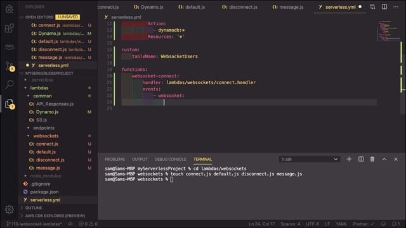Image resolution: width=406 pixels, height=228 pixels.
Task: Switch to the message.js editor tab
Action: pos(288,7)
